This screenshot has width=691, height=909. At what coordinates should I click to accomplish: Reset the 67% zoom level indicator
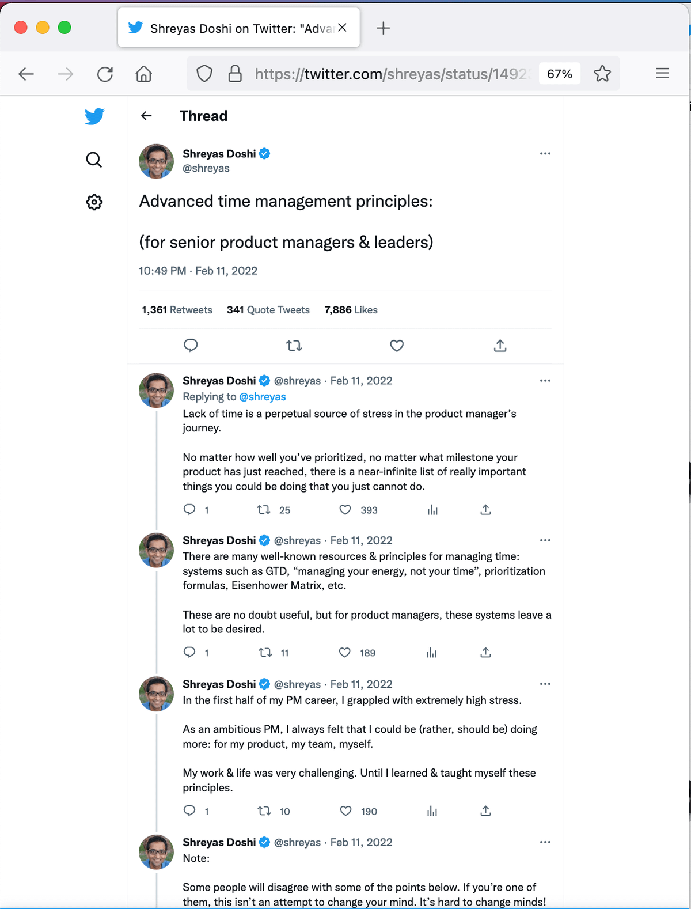(559, 74)
